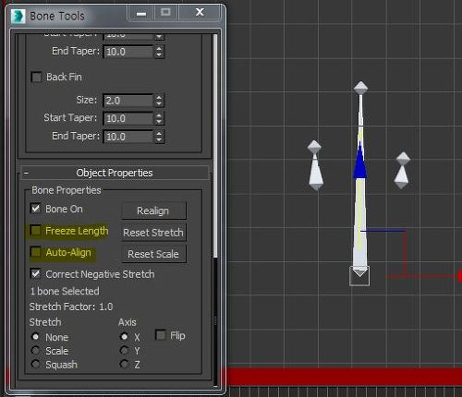Image resolution: width=462 pixels, height=397 pixels.
Task: Collapse the Object Properties rollout
Action: pyautogui.click(x=115, y=173)
